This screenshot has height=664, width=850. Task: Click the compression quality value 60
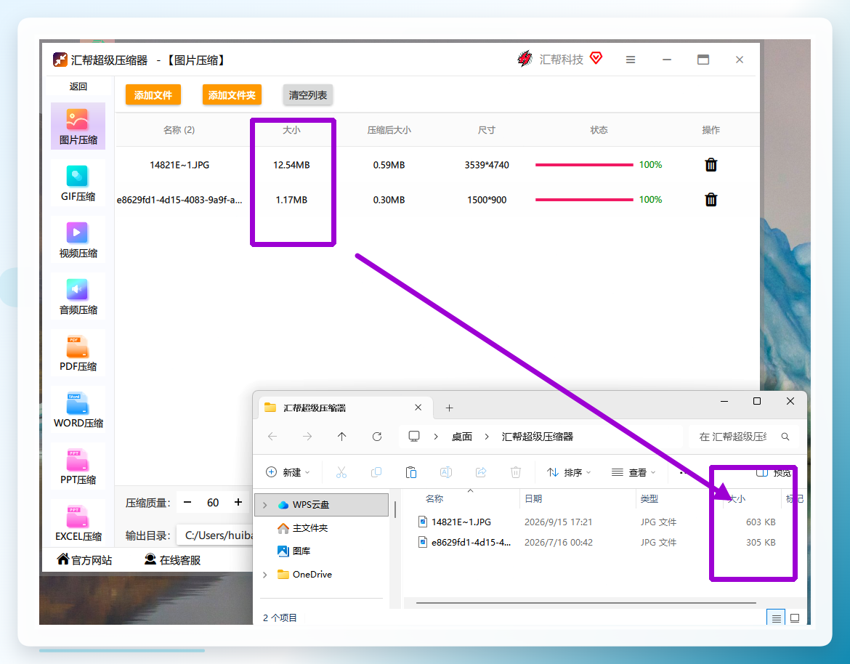213,503
